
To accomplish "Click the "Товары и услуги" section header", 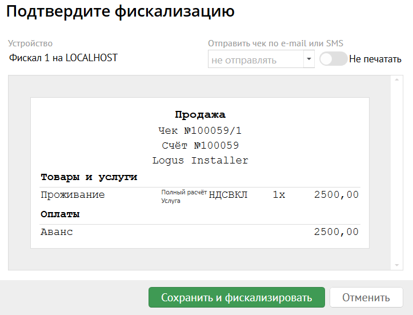I will 89,177.
